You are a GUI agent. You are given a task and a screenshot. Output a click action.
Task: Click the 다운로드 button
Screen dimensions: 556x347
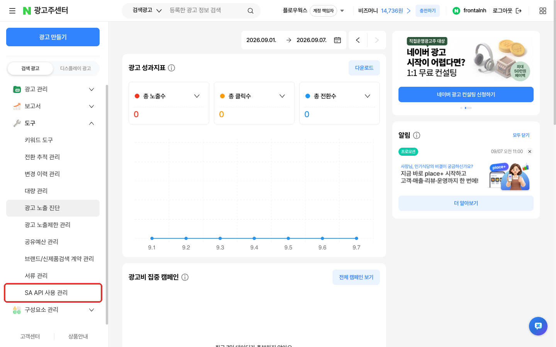point(364,68)
